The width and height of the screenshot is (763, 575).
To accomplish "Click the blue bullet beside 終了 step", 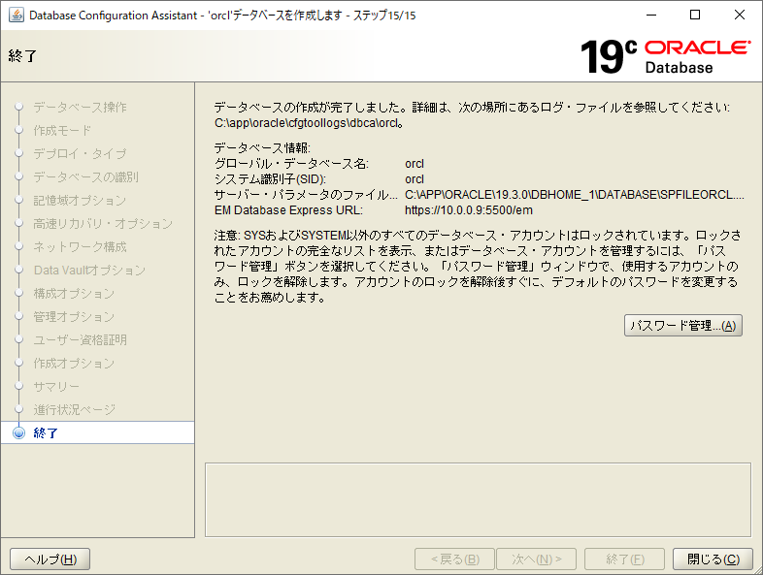I will 19,432.
